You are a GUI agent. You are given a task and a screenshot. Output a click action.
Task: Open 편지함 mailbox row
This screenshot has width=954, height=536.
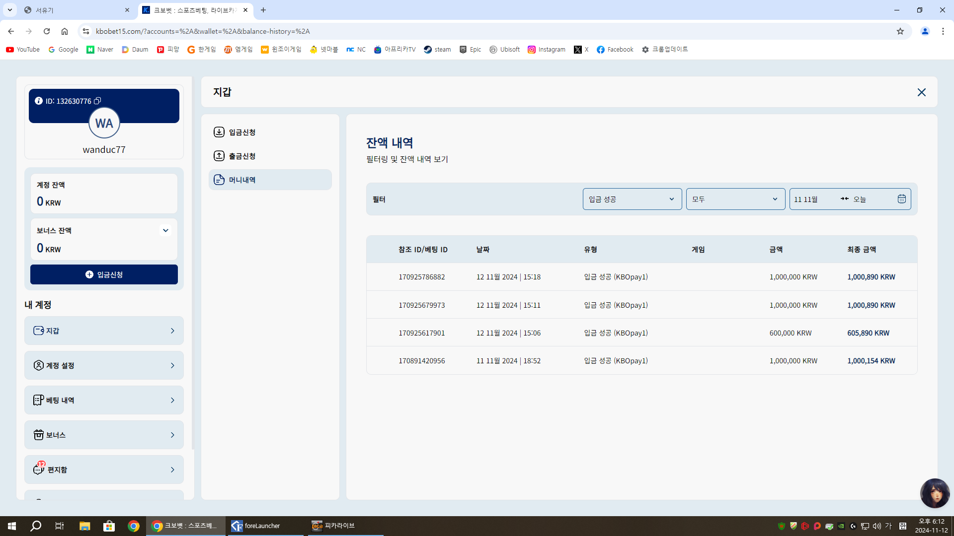click(x=104, y=469)
